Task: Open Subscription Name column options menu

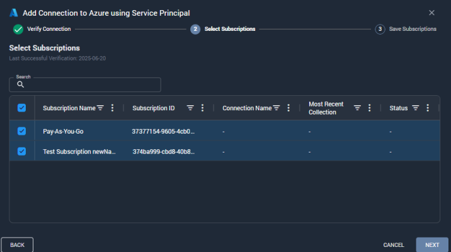Action: coord(113,108)
